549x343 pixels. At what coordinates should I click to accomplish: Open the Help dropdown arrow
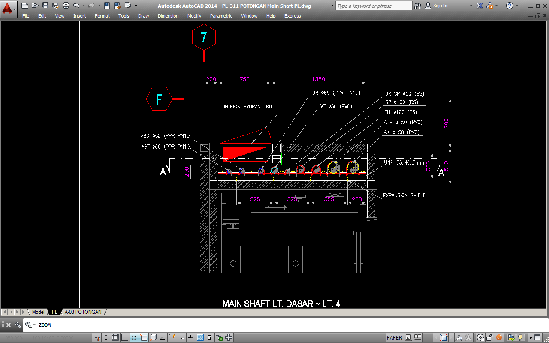[x=517, y=6]
